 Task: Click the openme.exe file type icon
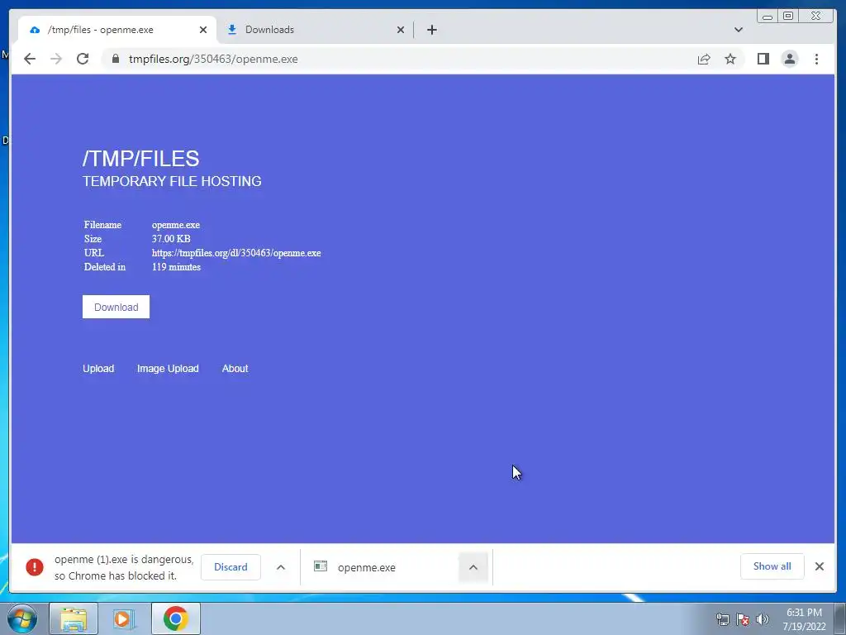point(321,566)
